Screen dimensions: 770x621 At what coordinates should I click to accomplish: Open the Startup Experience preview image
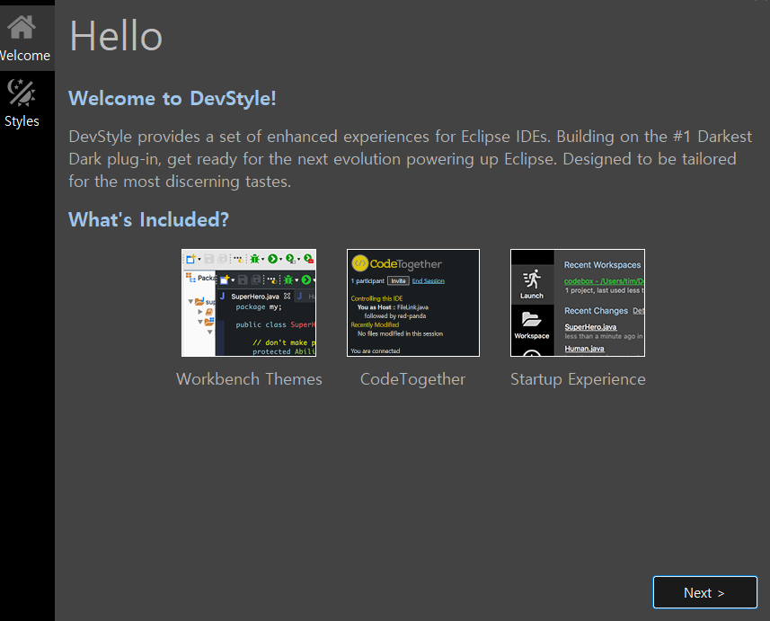(578, 303)
